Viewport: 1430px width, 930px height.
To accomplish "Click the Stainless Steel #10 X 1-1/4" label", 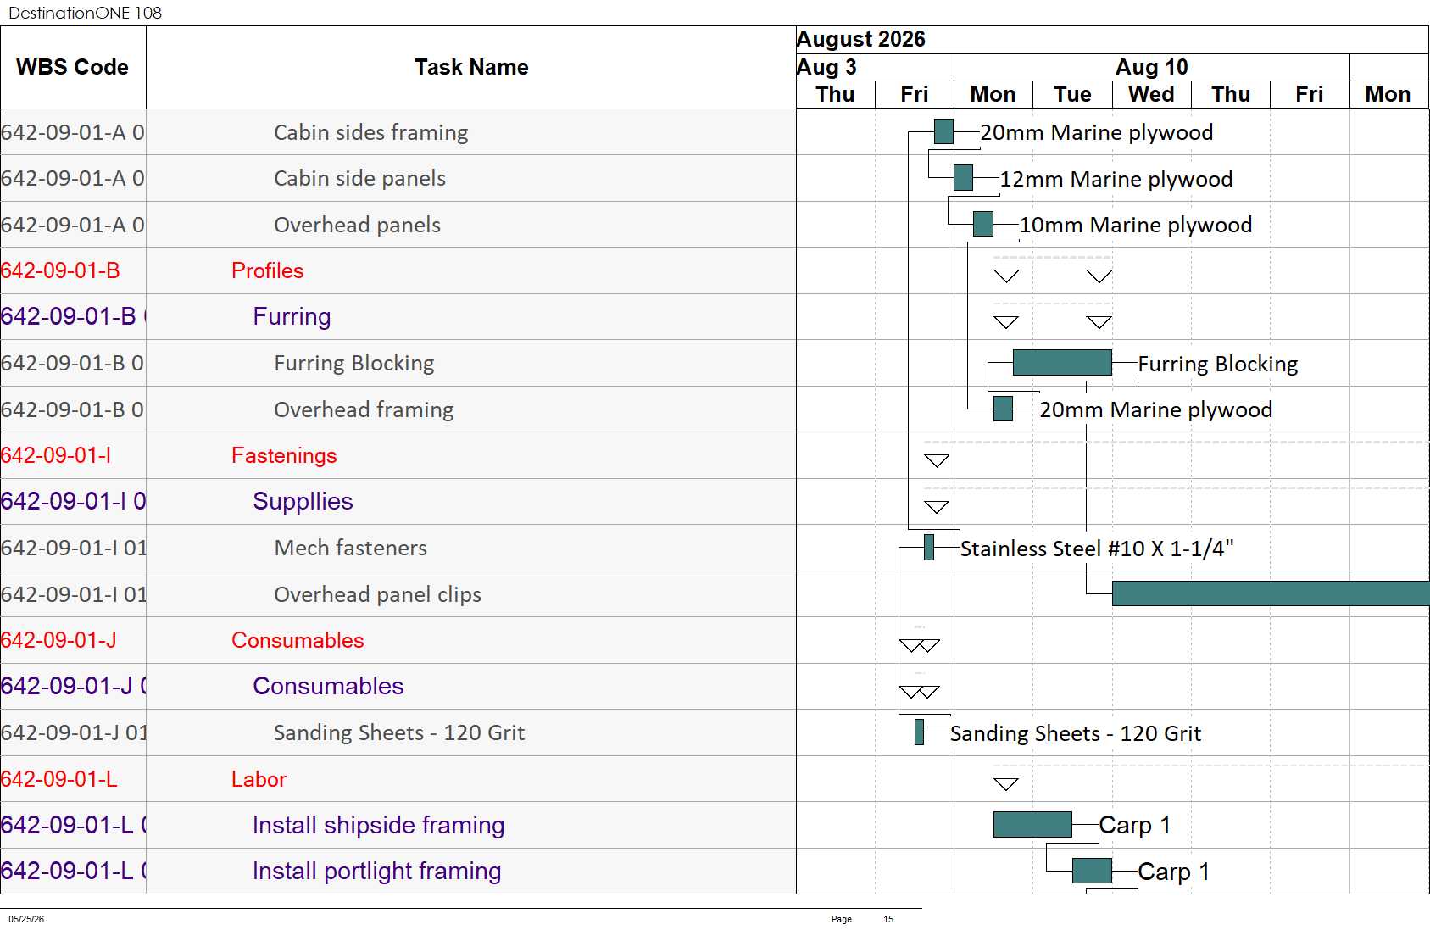I will point(1097,549).
